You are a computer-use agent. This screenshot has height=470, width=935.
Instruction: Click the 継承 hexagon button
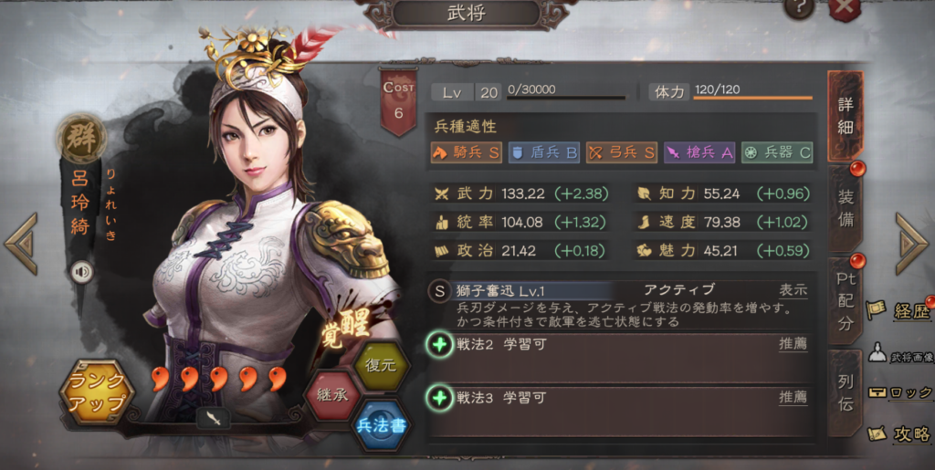point(332,395)
